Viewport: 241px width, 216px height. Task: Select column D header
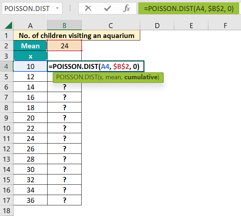point(157,25)
